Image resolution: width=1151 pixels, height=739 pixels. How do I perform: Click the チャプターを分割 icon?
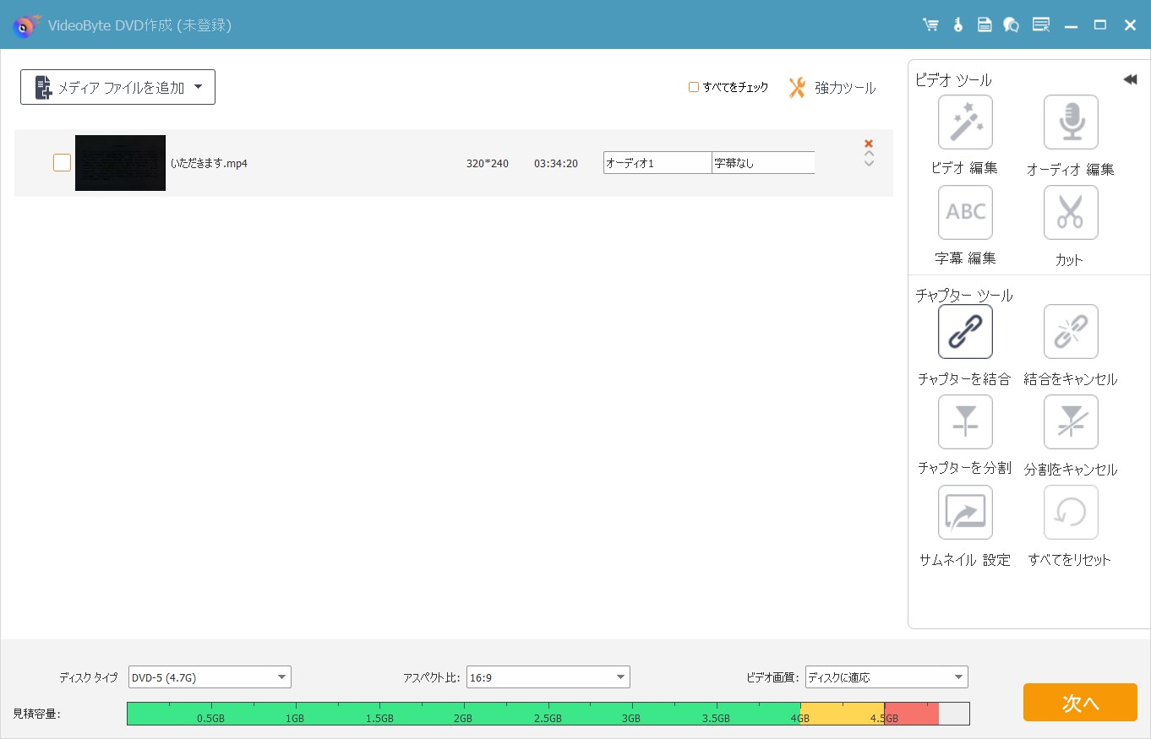[965, 422]
